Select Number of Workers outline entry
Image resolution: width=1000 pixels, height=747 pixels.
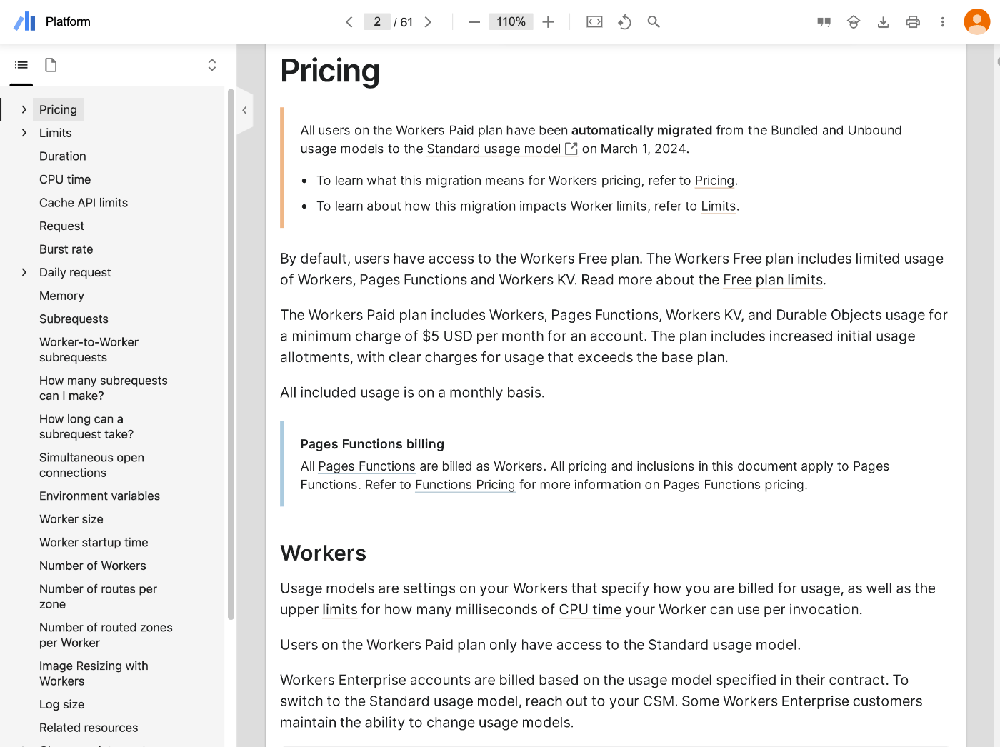click(x=93, y=566)
